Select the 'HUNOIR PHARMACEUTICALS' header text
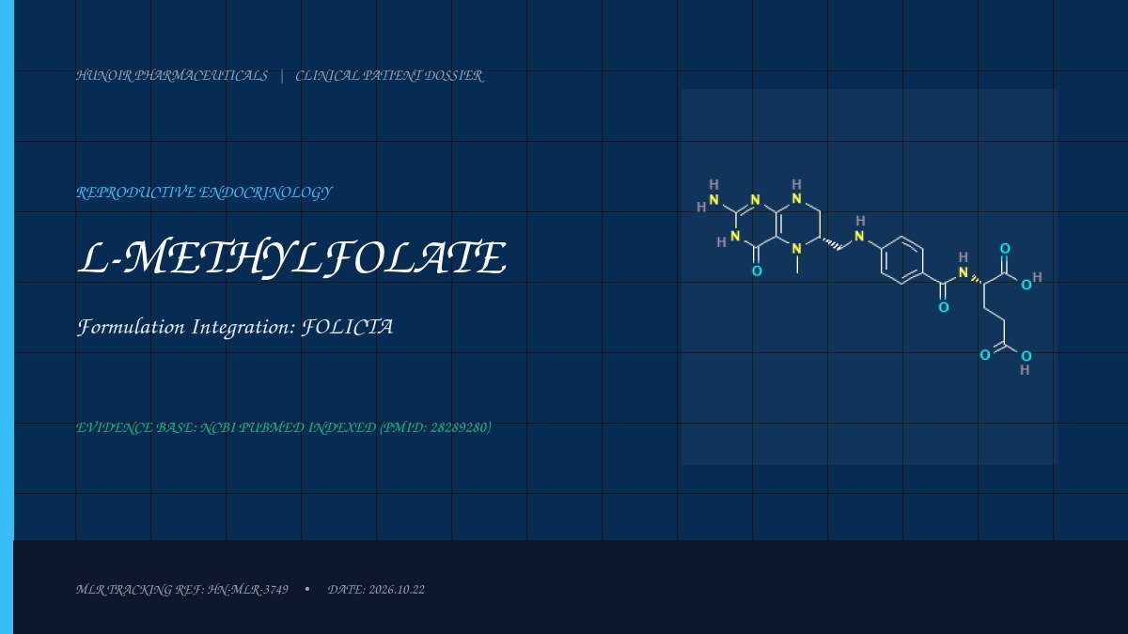Viewport: 1128px width, 634px height. click(x=172, y=76)
